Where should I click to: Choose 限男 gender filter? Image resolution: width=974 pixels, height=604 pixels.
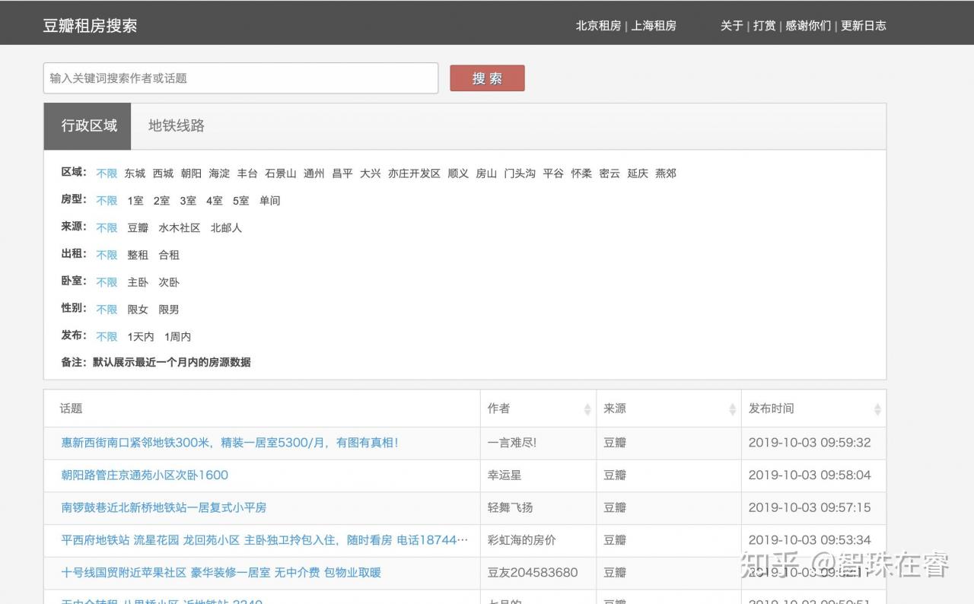coord(169,310)
